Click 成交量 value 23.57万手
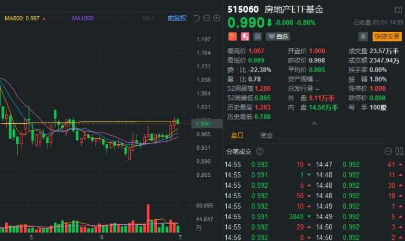 [384, 51]
